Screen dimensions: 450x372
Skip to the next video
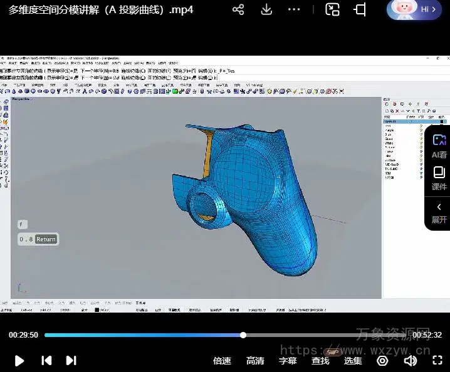[71, 360]
